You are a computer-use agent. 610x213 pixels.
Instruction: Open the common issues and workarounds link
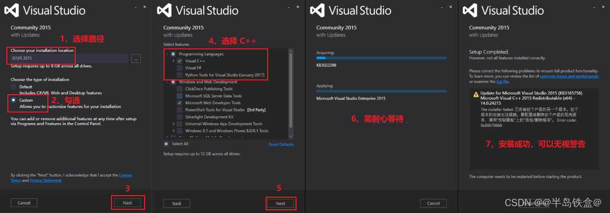[570, 76]
